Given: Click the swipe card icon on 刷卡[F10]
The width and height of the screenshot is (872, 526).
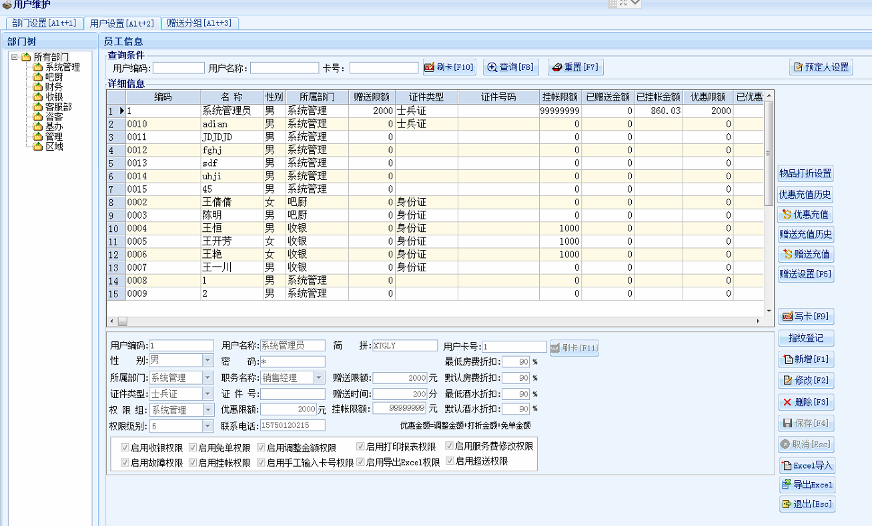Looking at the screenshot, I should tap(430, 67).
